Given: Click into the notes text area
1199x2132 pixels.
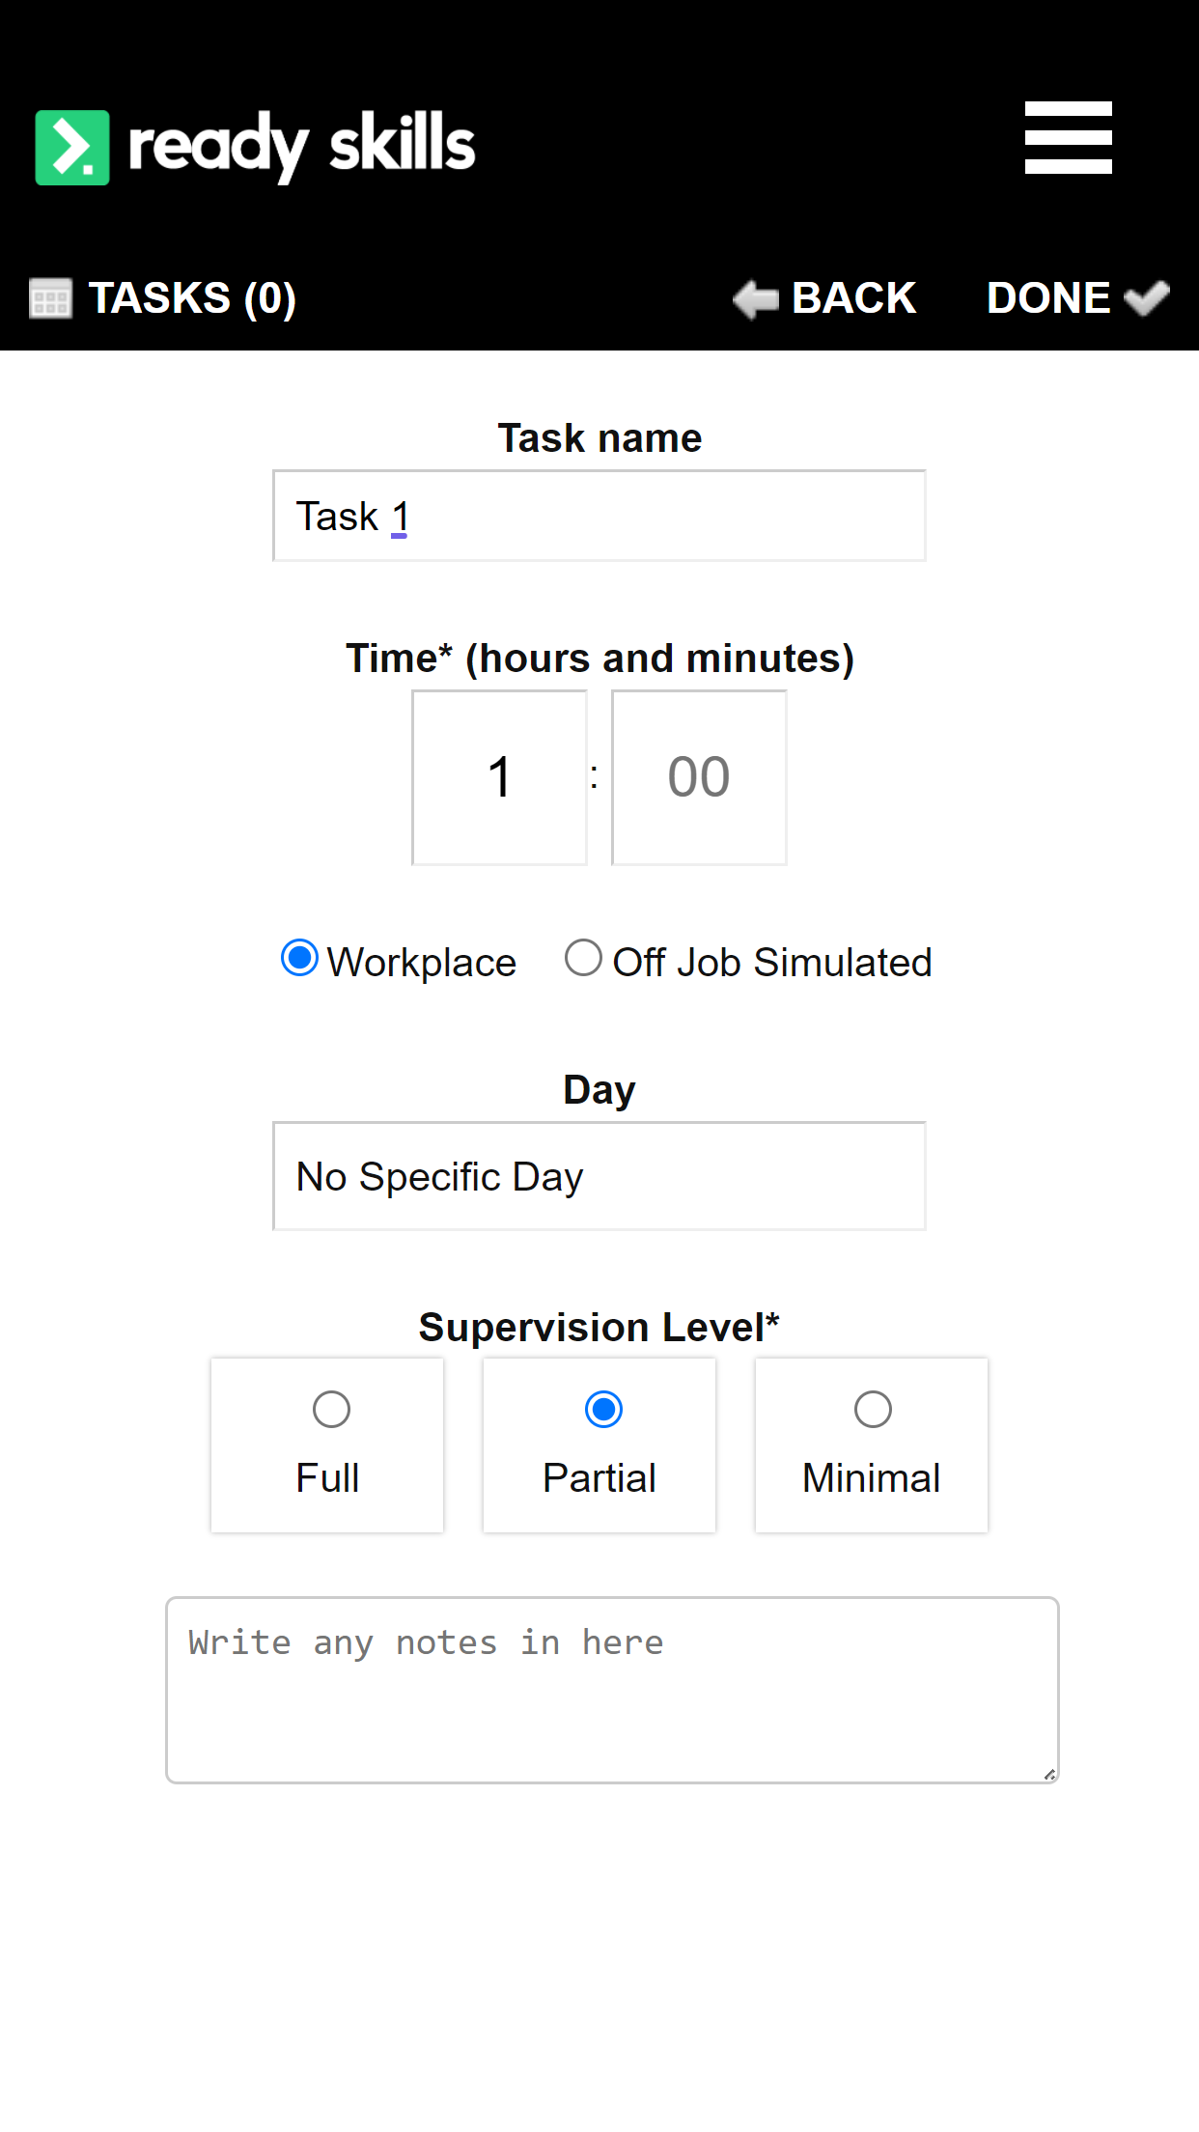Looking at the screenshot, I should point(612,1690).
